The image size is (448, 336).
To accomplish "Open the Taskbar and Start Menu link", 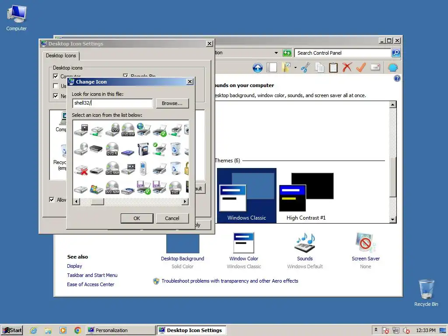I will point(92,275).
